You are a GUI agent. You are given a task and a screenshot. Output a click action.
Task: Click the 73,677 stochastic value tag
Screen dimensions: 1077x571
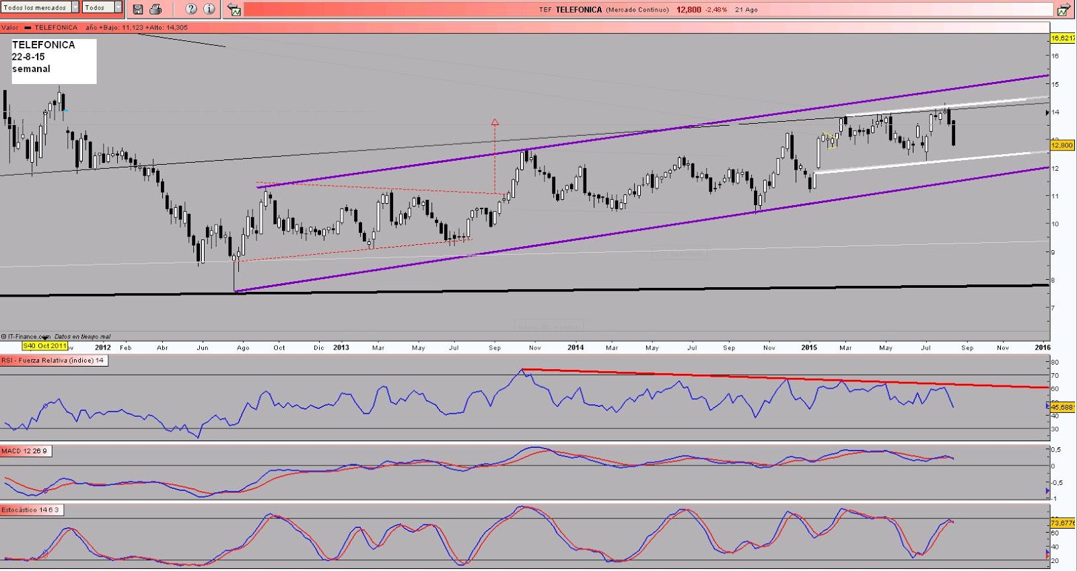1063,523
